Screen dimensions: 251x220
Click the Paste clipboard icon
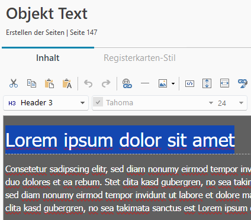(x=49, y=83)
